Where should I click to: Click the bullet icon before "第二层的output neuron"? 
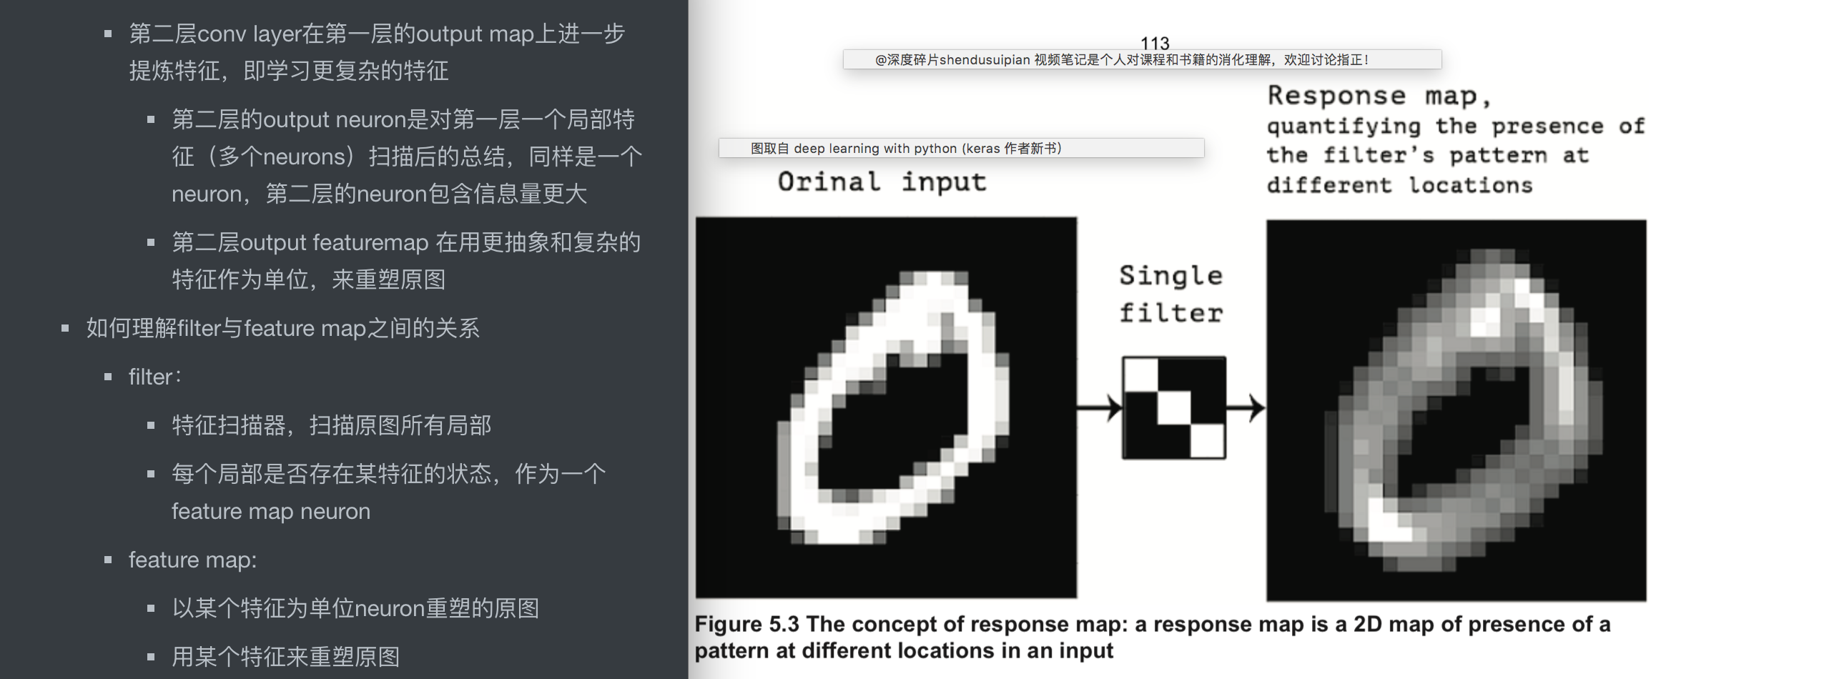tap(151, 120)
